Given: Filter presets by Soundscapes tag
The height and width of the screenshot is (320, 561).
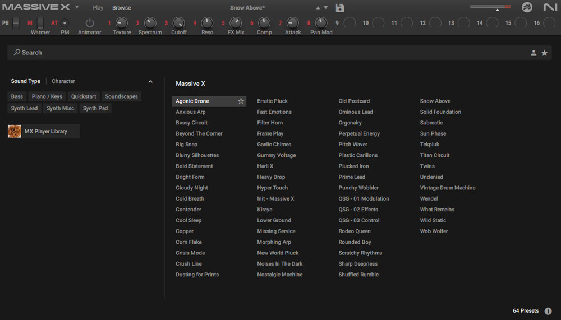Looking at the screenshot, I should (x=121, y=96).
